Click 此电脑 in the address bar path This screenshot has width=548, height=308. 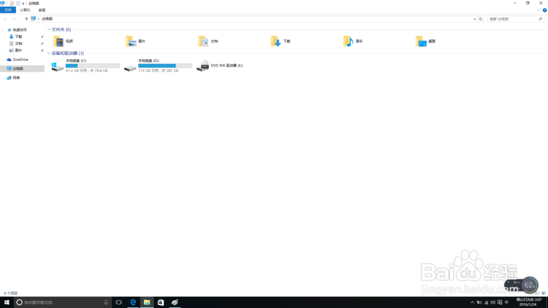(x=47, y=19)
